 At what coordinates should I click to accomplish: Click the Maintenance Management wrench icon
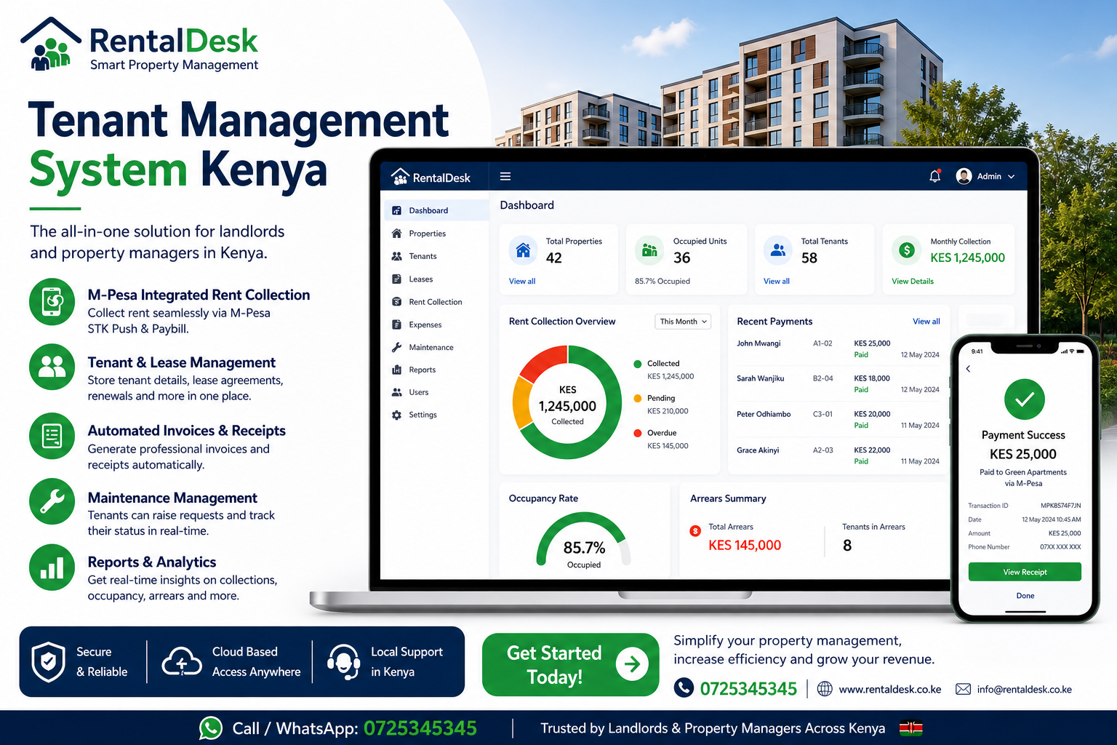coord(52,501)
